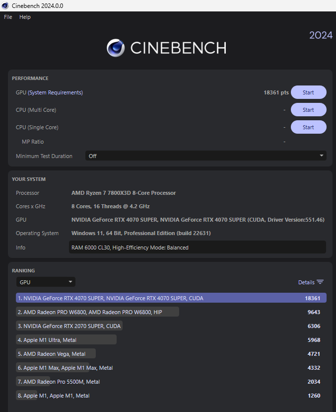336x412 pixels.
Task: Click the GPU score 18361 pts
Action: 276,92
